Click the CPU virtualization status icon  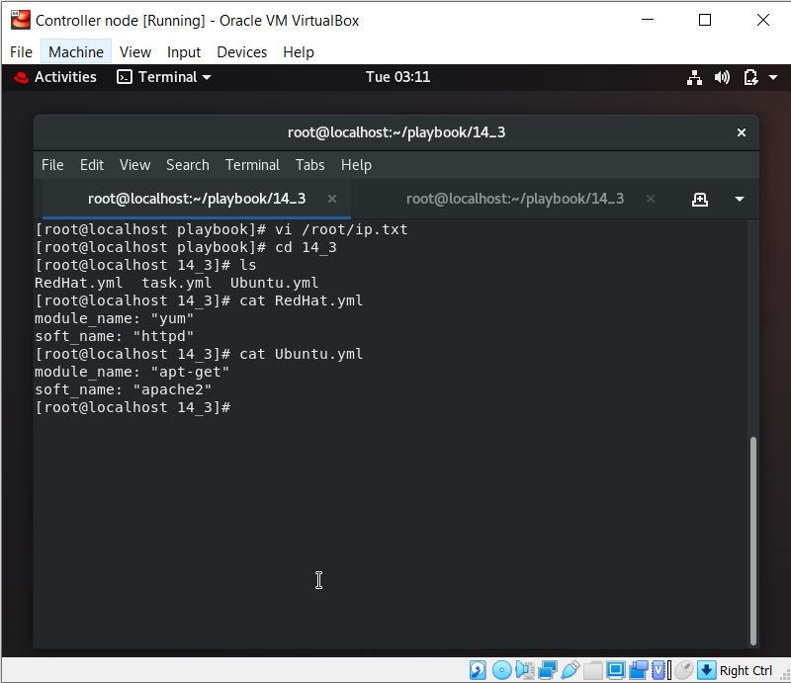(660, 670)
